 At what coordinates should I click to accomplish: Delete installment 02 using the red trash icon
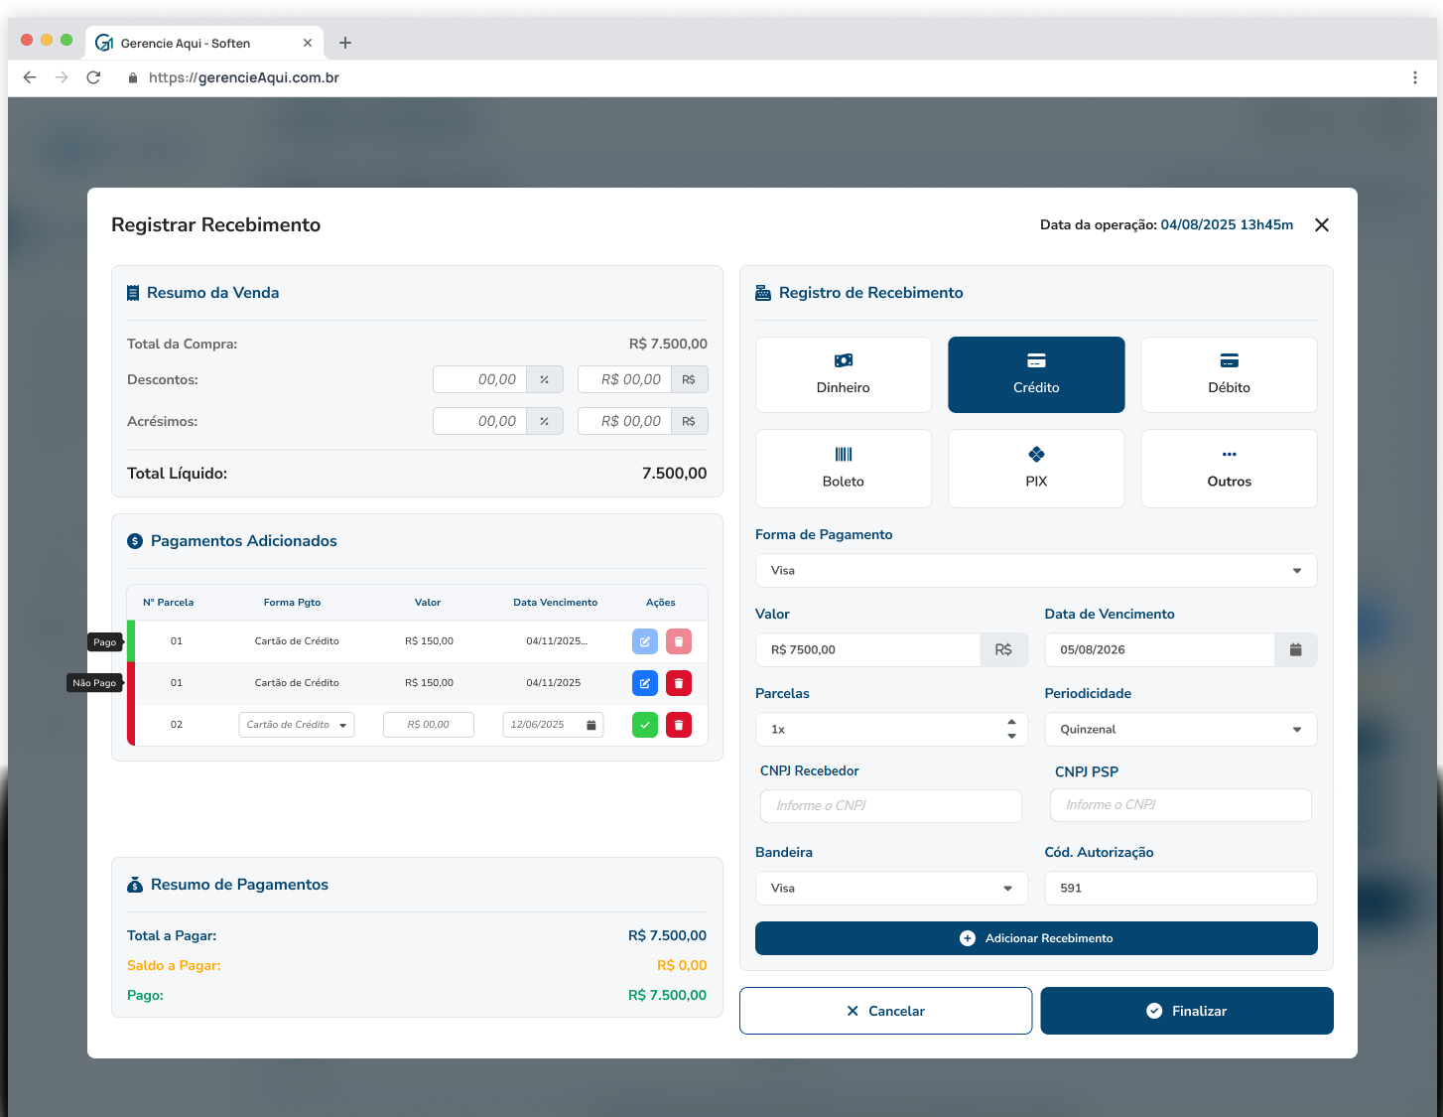(x=679, y=725)
